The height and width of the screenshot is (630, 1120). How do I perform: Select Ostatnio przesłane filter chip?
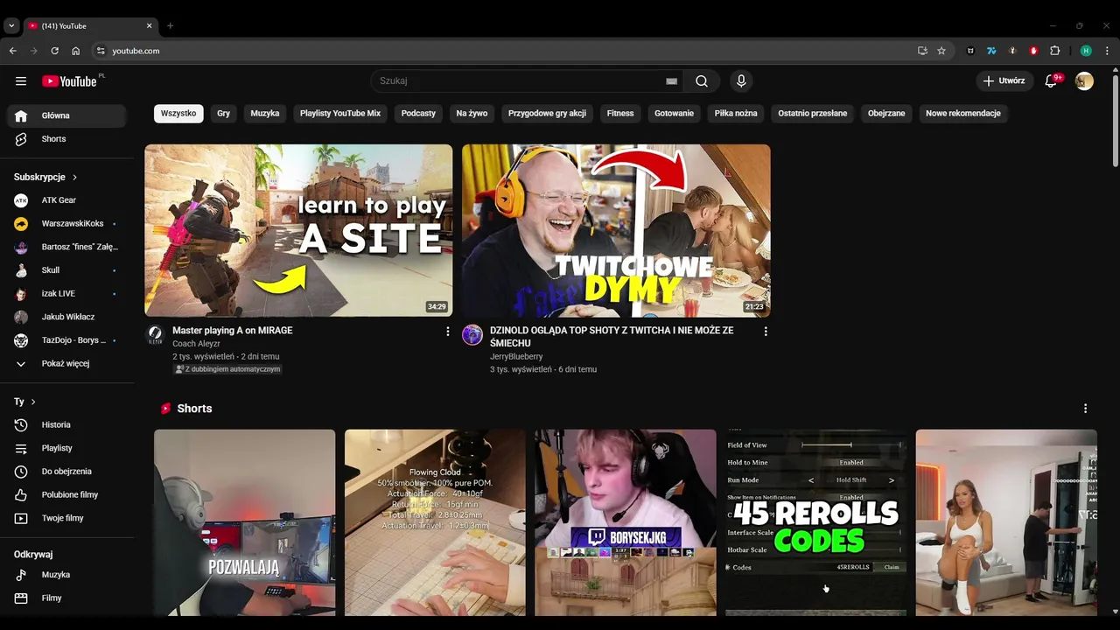pos(813,114)
